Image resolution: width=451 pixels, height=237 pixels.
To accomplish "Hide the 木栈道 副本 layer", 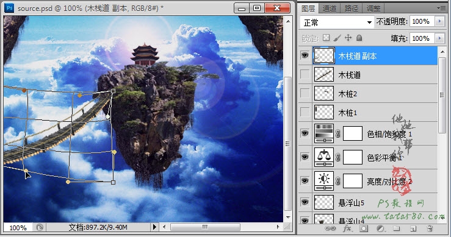I will tap(305, 55).
